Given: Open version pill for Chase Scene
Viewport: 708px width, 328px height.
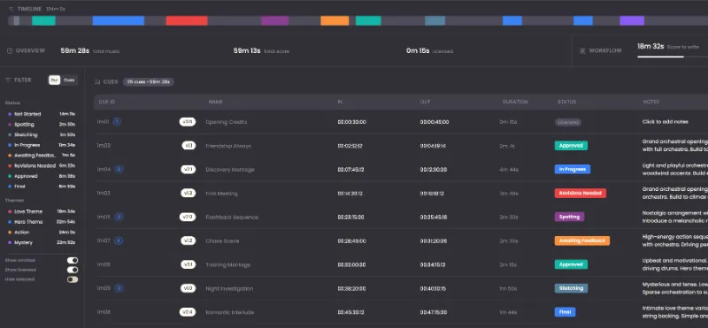Looking at the screenshot, I should [188, 240].
